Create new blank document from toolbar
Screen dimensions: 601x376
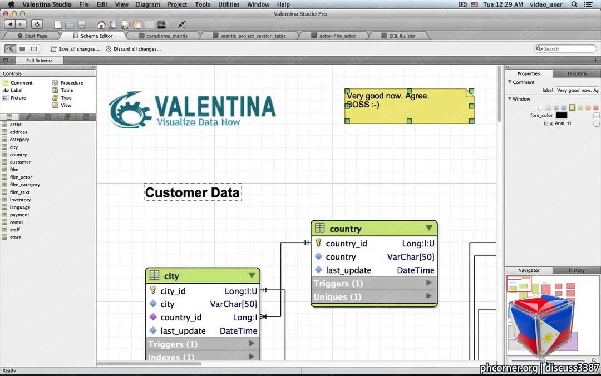tap(58, 25)
